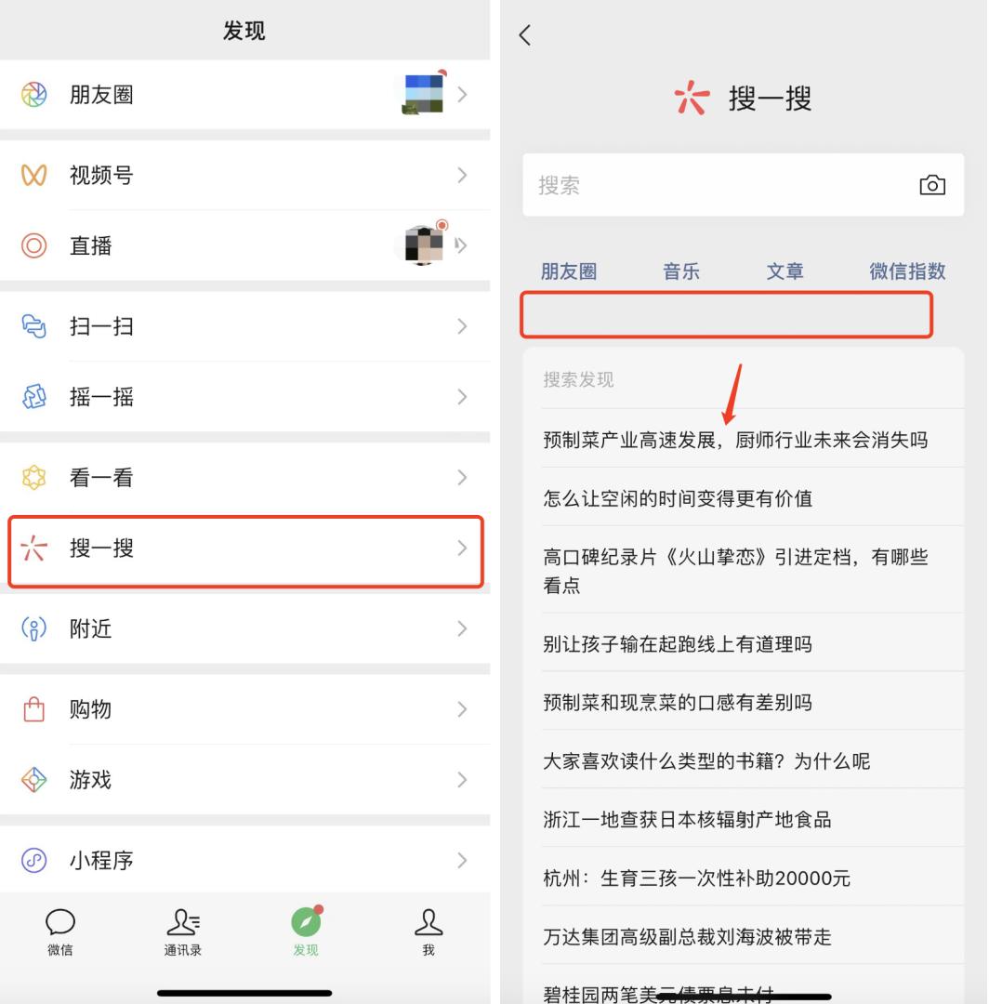The image size is (989, 1004).
Task: Go back using the left arrow
Action: click(x=525, y=34)
